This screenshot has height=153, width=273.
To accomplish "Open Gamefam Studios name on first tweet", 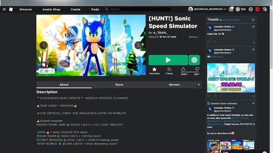I will [x=223, y=27].
